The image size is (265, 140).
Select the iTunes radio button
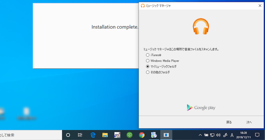click(148, 55)
